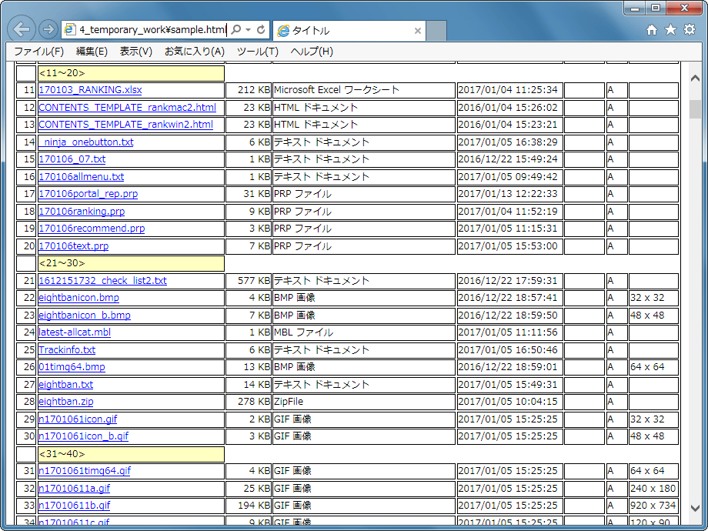Open the お気に入り(A) menu

click(195, 52)
